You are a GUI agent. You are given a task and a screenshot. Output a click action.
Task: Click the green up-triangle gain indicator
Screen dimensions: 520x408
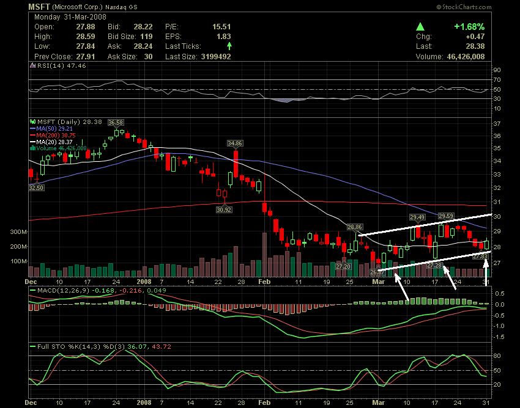pos(420,26)
